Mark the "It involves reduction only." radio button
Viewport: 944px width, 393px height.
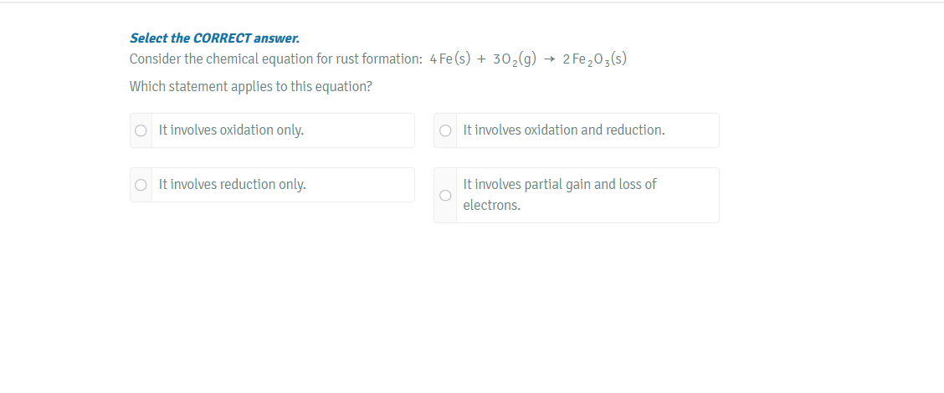141,185
